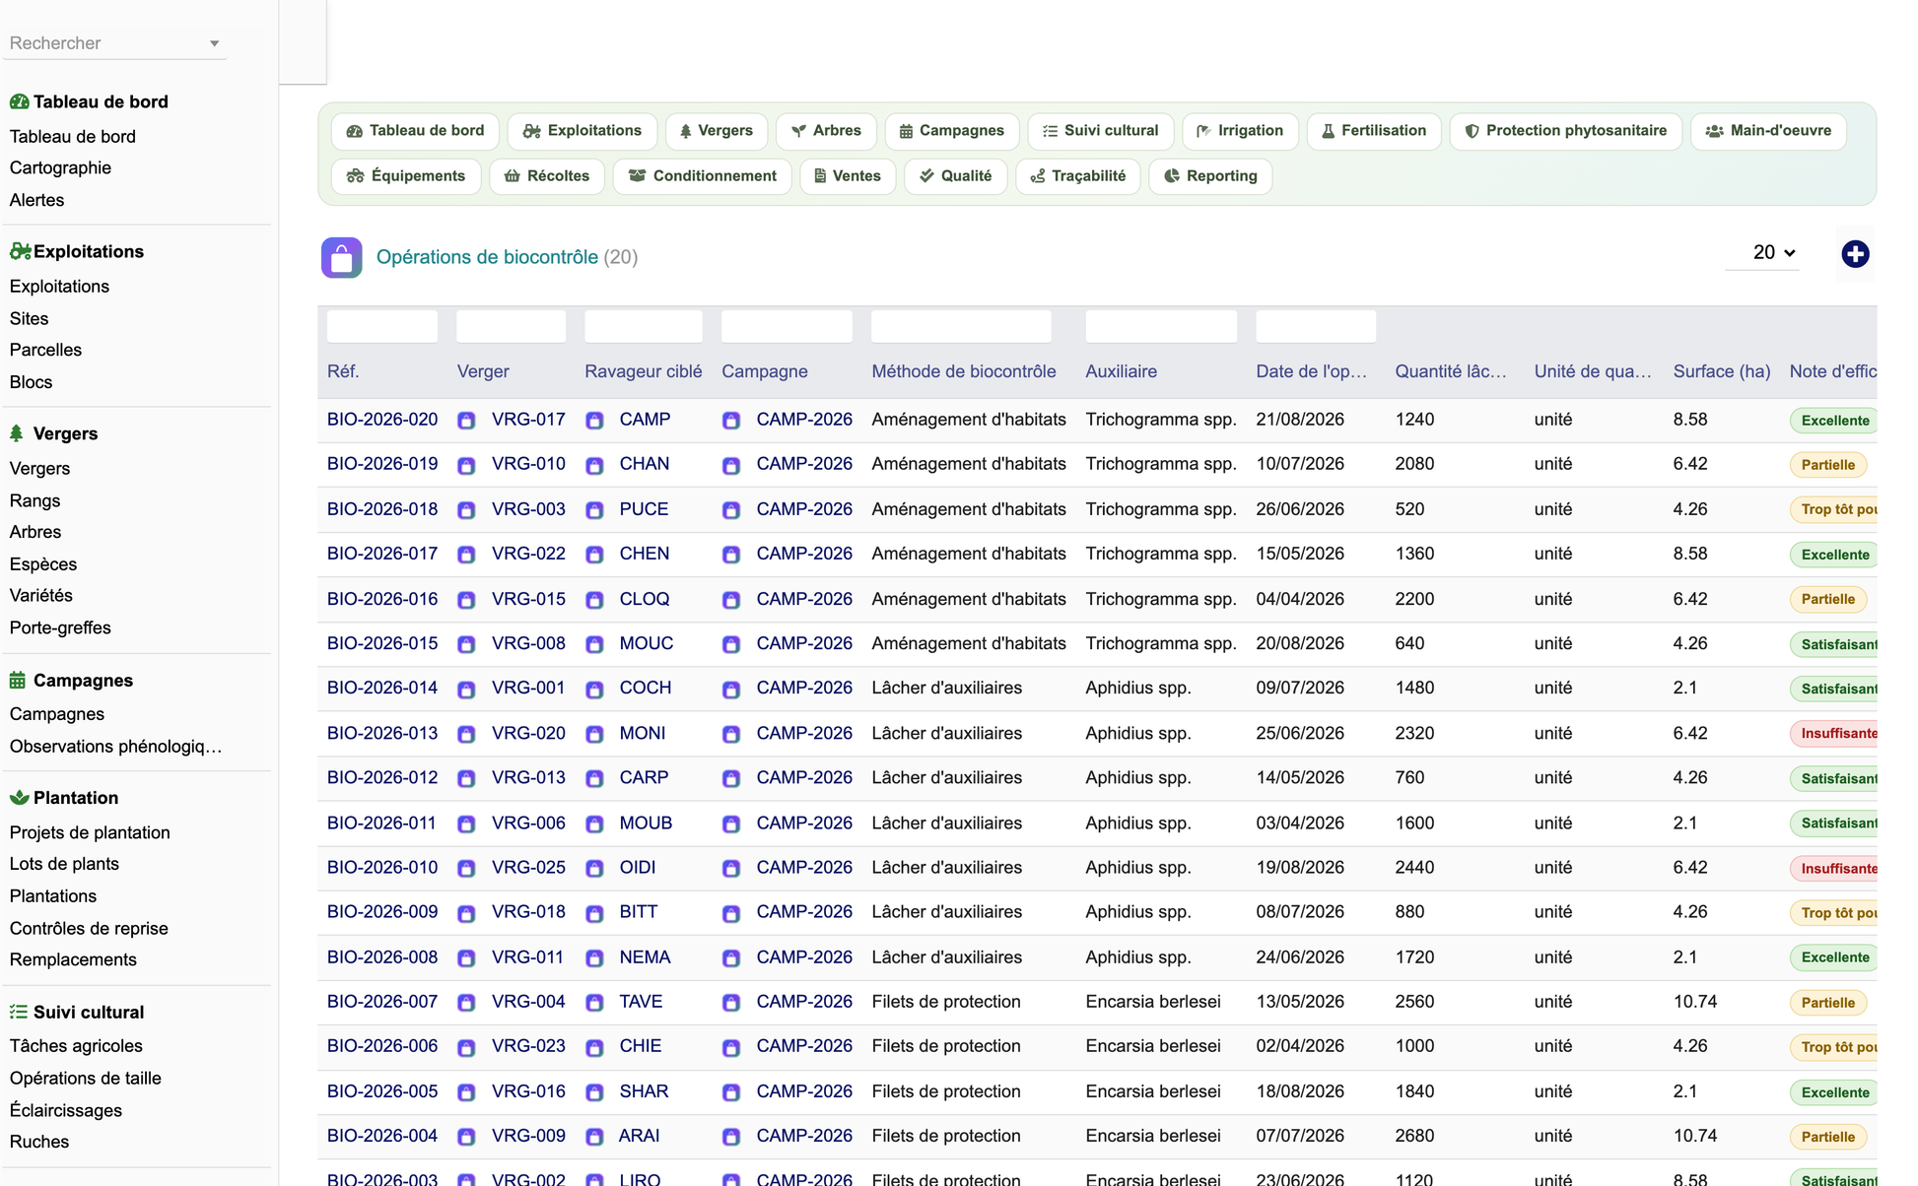The width and height of the screenshot is (1918, 1186).
Task: Open the Rechercher search dropdown
Action: 114,43
